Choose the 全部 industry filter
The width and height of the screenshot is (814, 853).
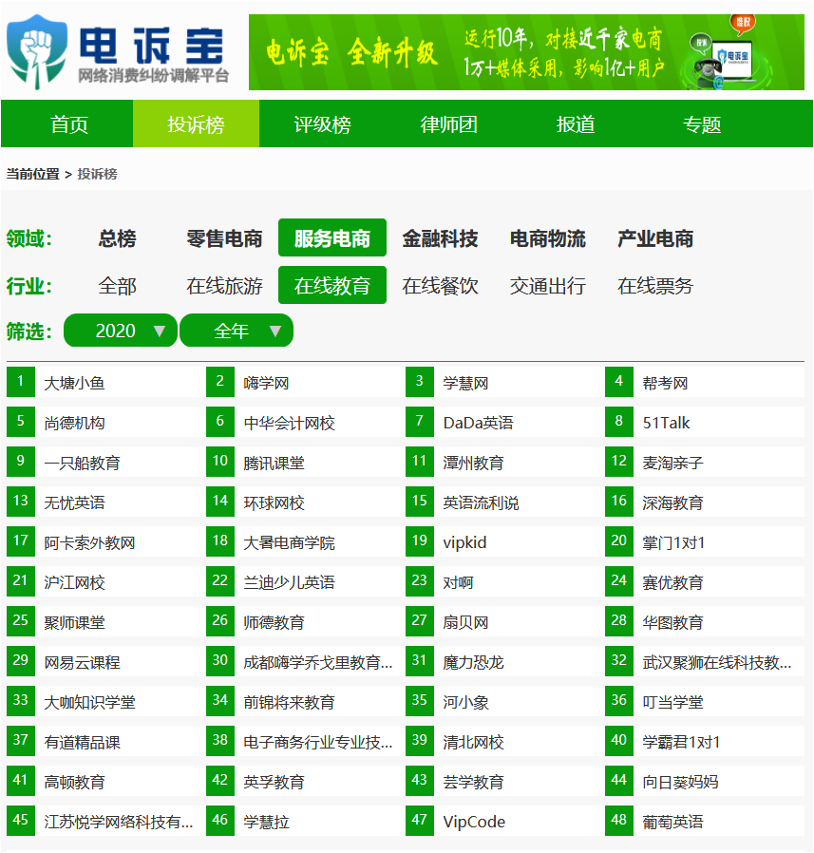[117, 286]
